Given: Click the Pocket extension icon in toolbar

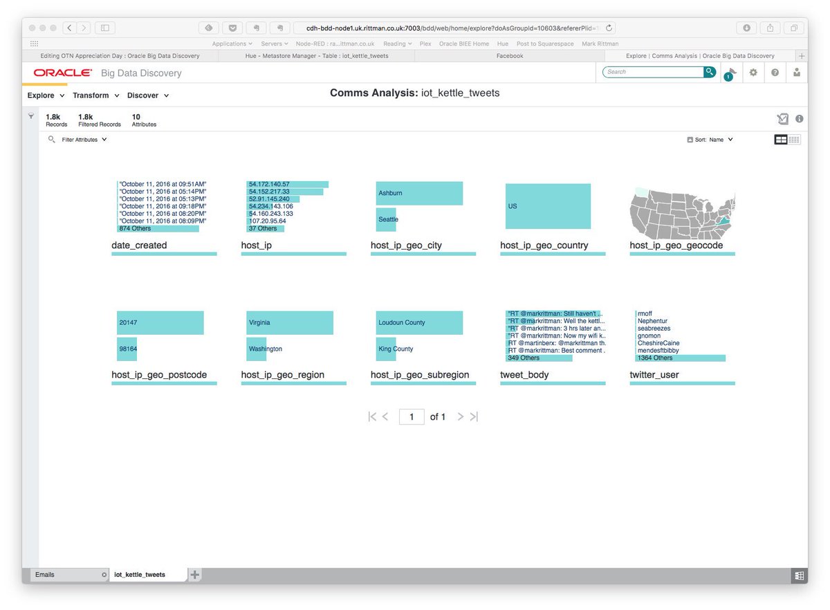Looking at the screenshot, I should tap(232, 28).
